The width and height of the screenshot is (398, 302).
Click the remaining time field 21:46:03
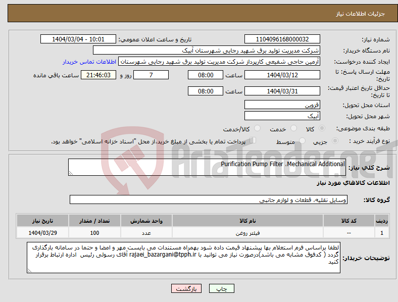point(98,75)
